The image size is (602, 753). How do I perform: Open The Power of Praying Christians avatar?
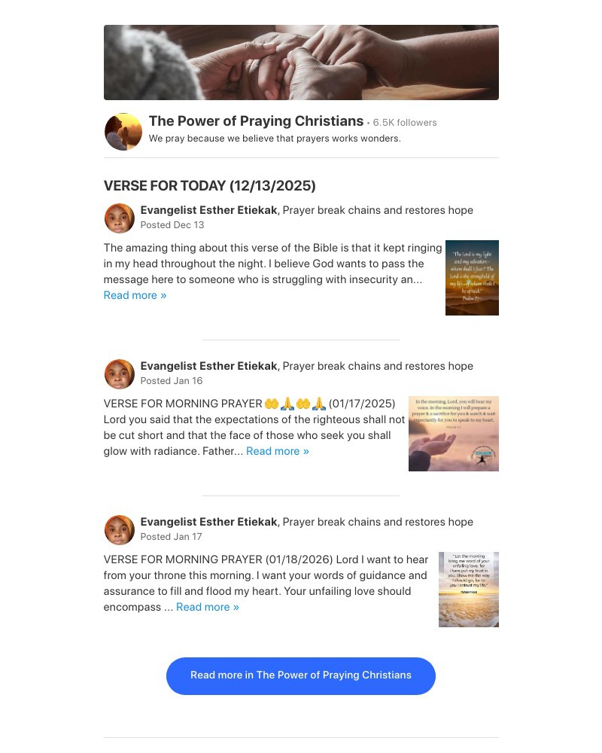[123, 132]
